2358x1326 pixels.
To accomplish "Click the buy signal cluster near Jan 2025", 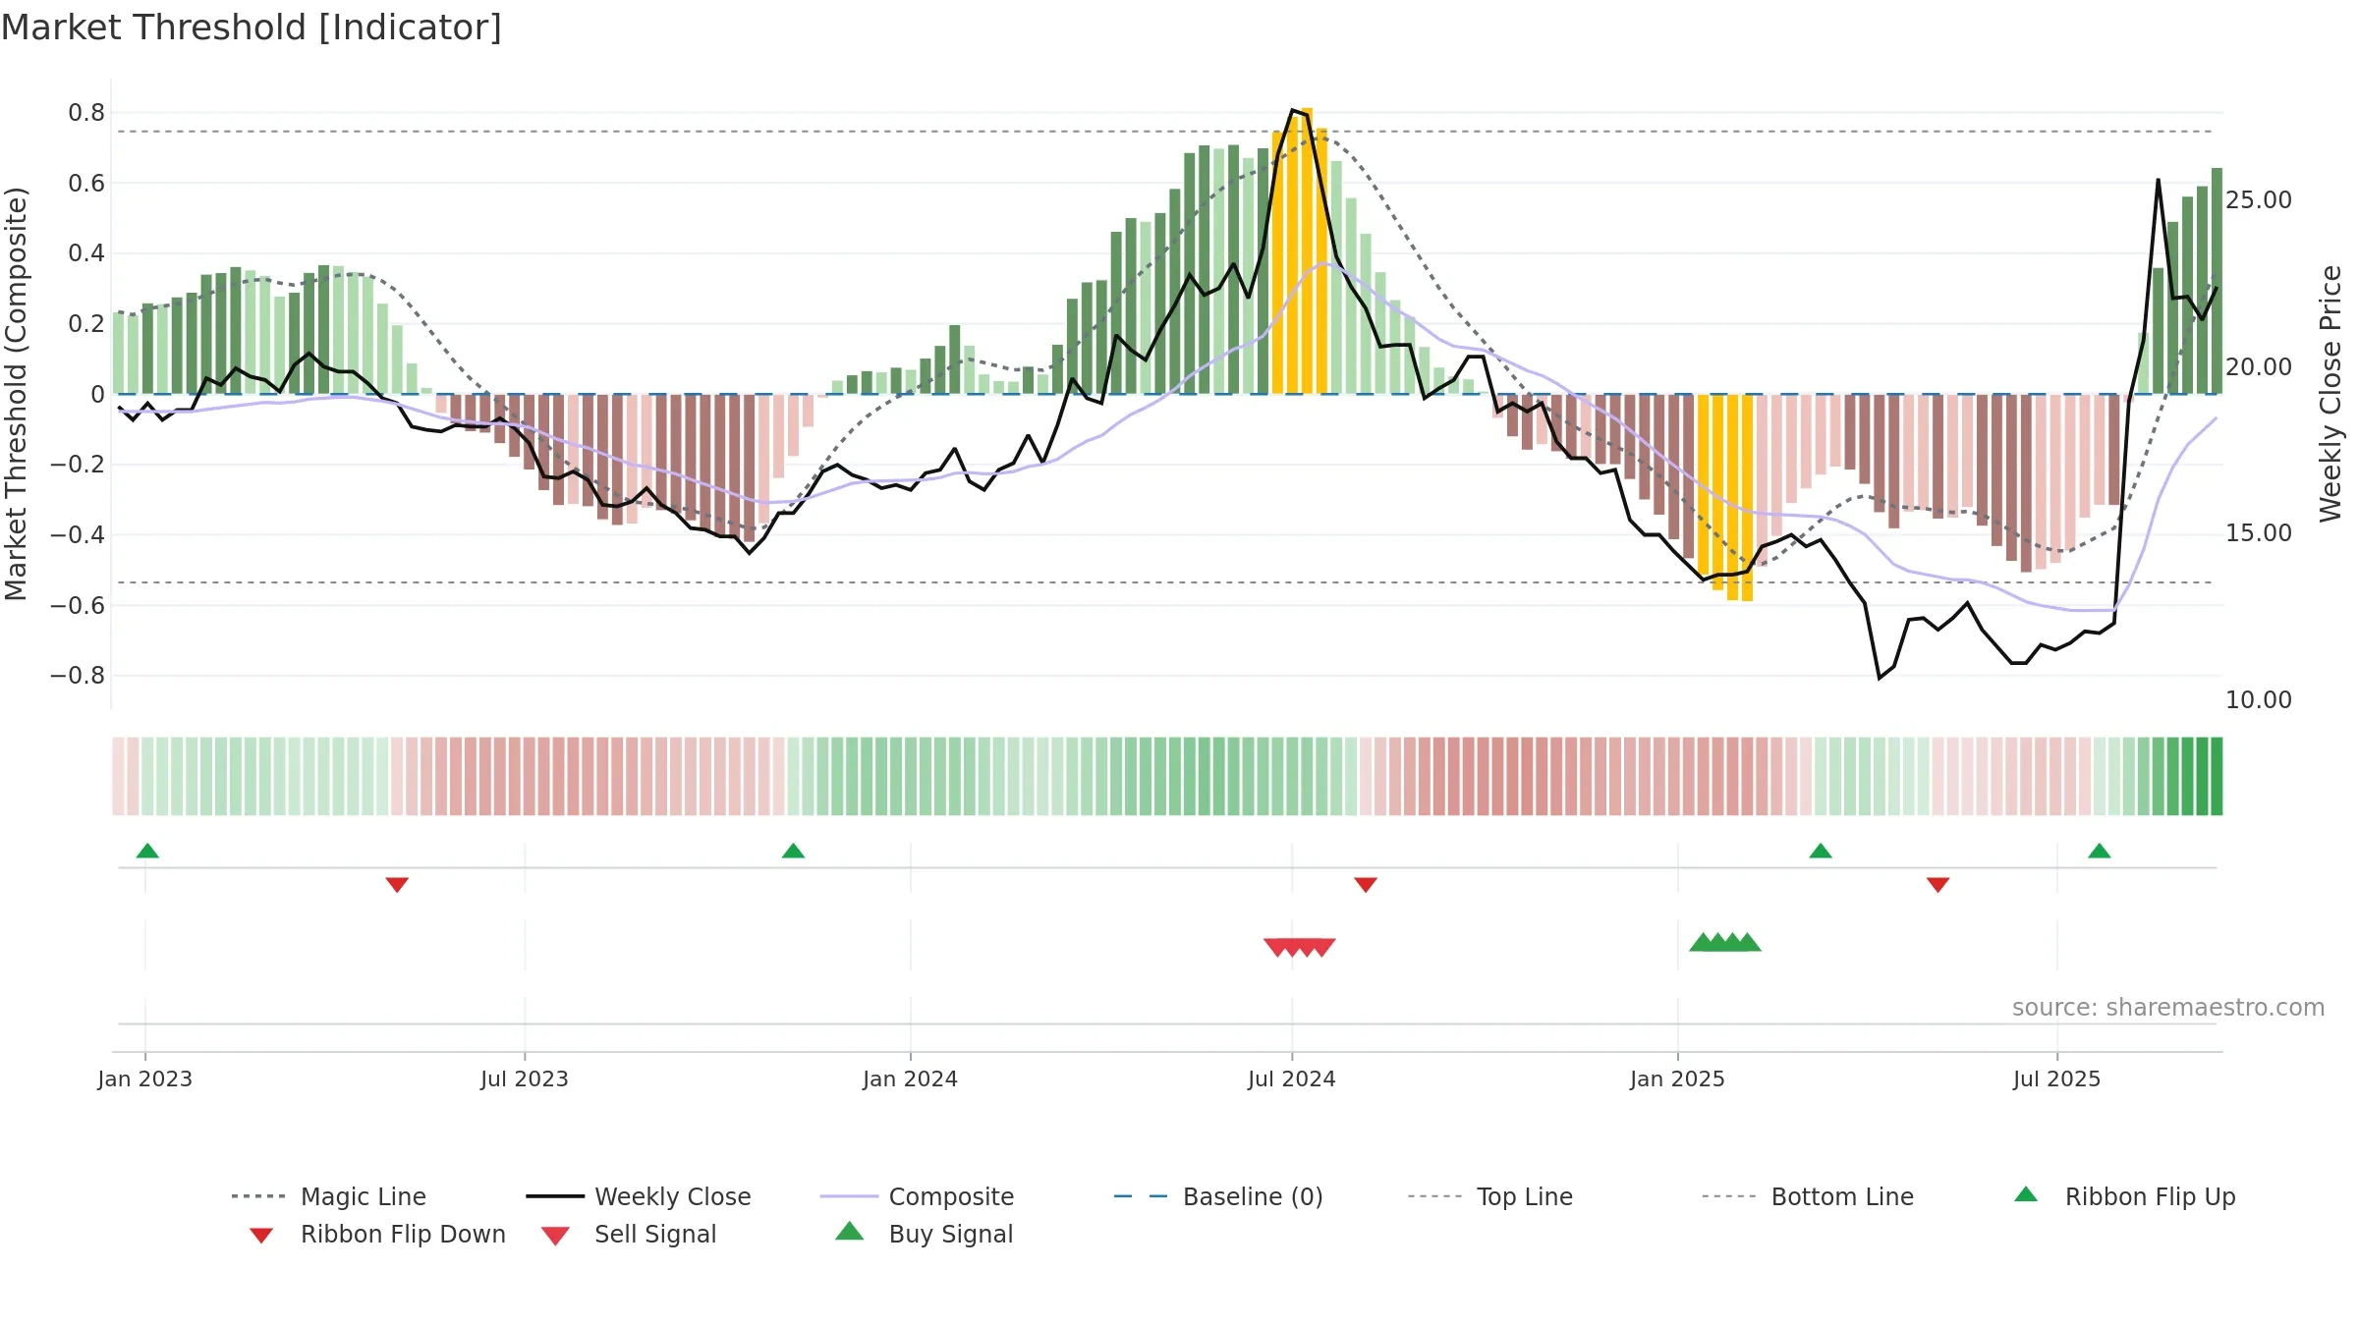I will click(1725, 942).
